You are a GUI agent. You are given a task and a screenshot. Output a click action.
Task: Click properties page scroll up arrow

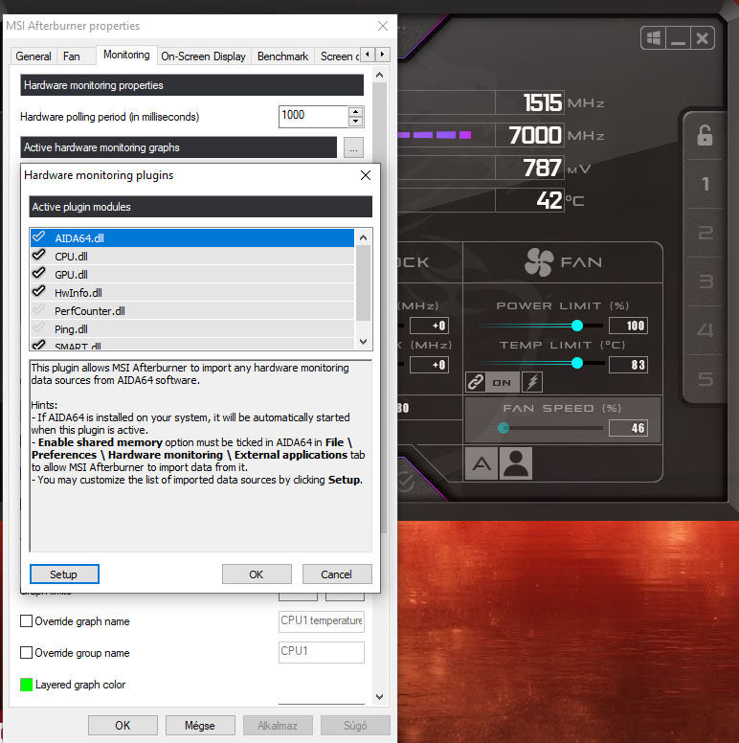pos(379,76)
